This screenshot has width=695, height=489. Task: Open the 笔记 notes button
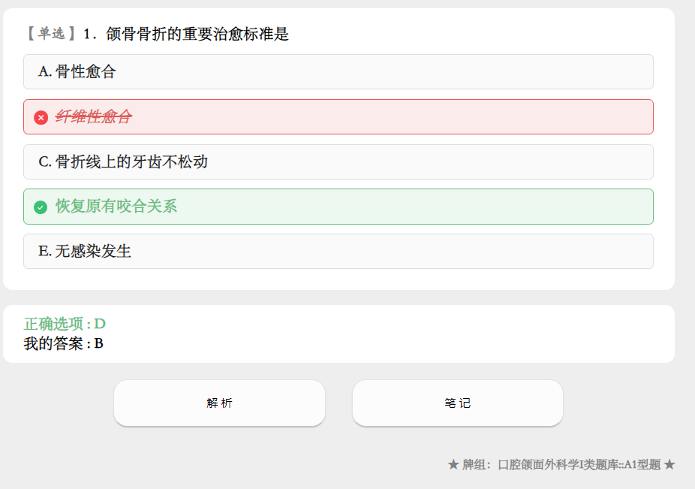(457, 403)
